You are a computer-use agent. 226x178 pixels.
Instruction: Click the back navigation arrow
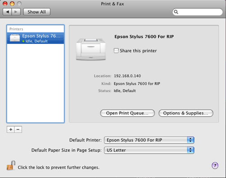pyautogui.click(x=7, y=12)
